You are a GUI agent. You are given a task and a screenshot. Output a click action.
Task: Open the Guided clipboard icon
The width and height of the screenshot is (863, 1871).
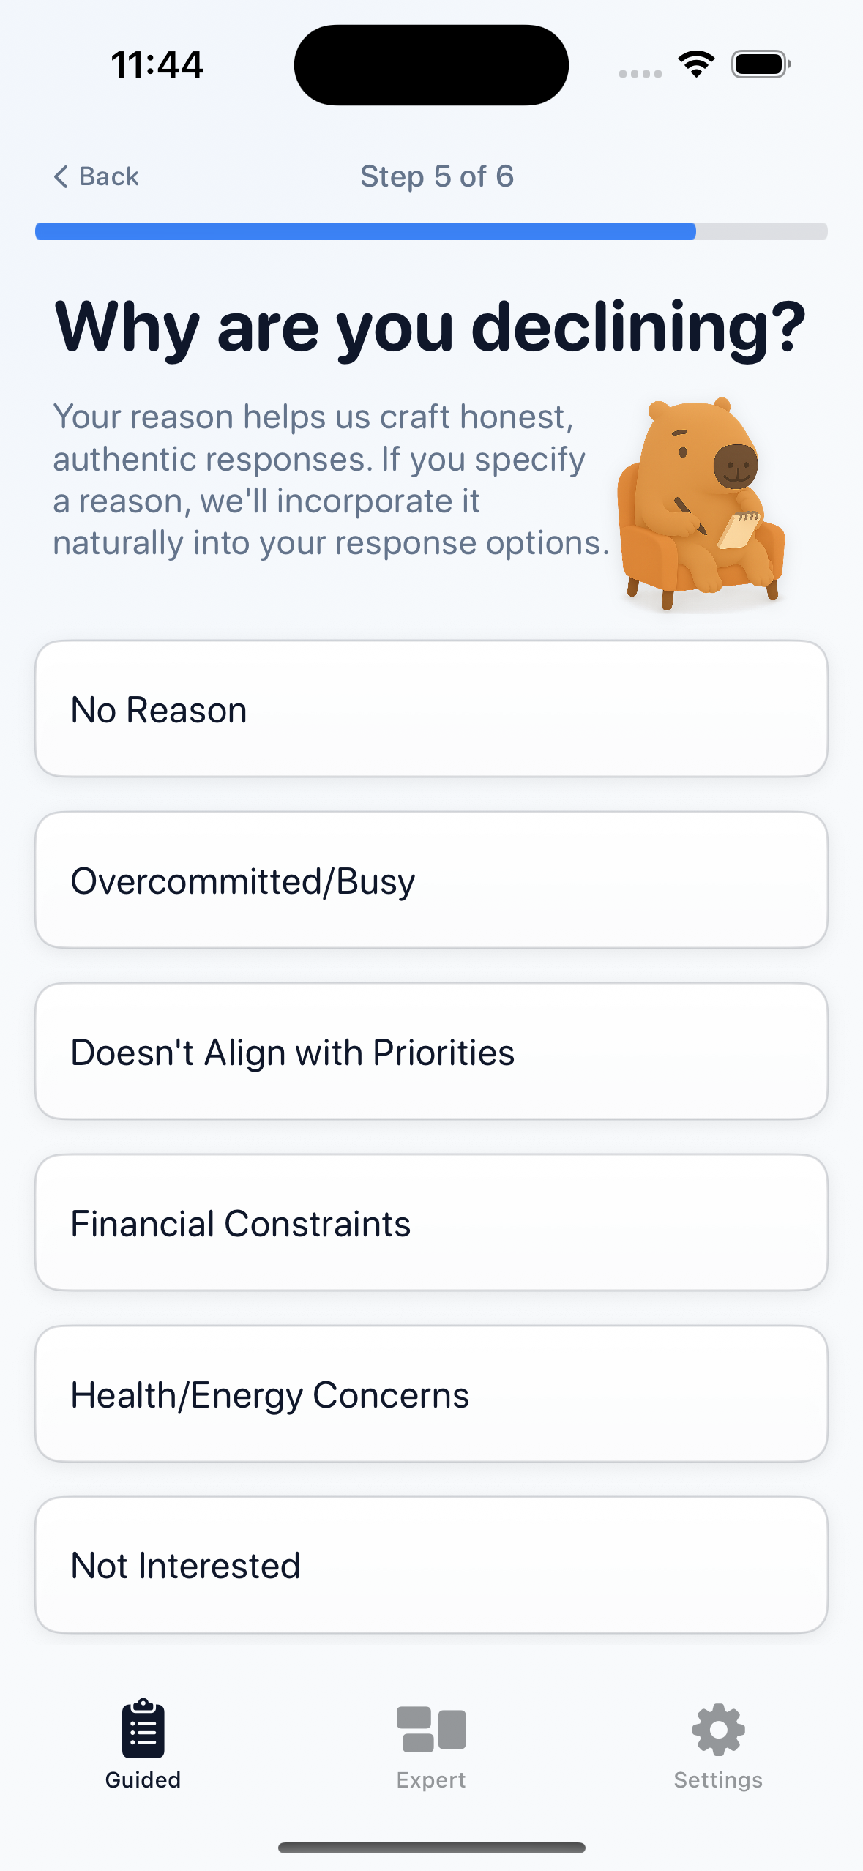pos(143,1728)
